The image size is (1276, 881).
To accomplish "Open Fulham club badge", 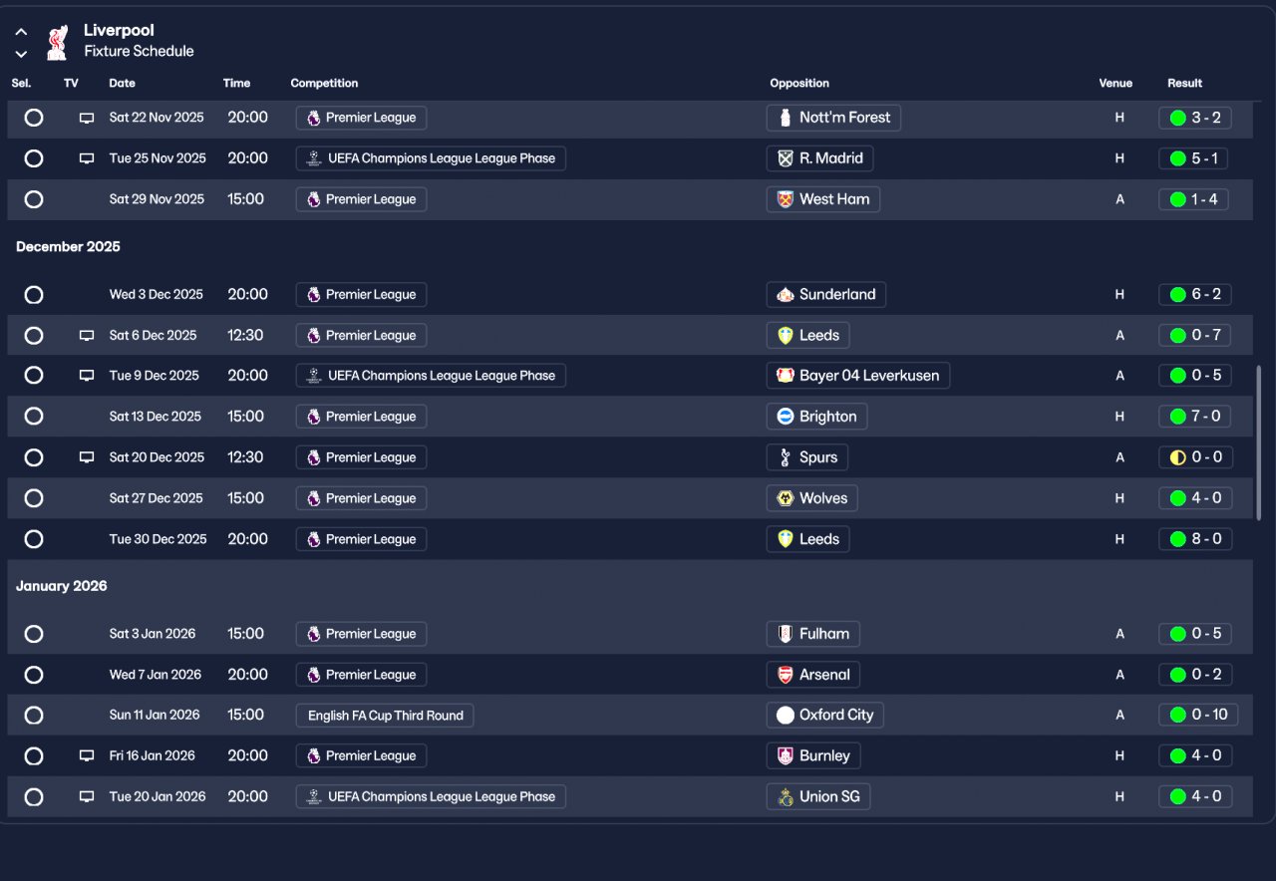I will 786,634.
